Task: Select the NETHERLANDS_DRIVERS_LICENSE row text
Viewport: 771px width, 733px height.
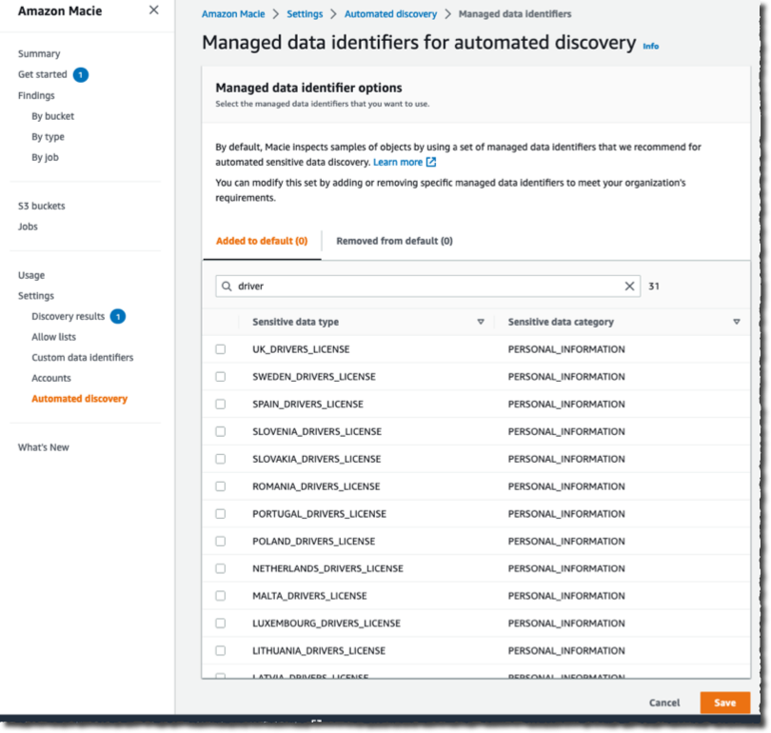Action: [327, 568]
